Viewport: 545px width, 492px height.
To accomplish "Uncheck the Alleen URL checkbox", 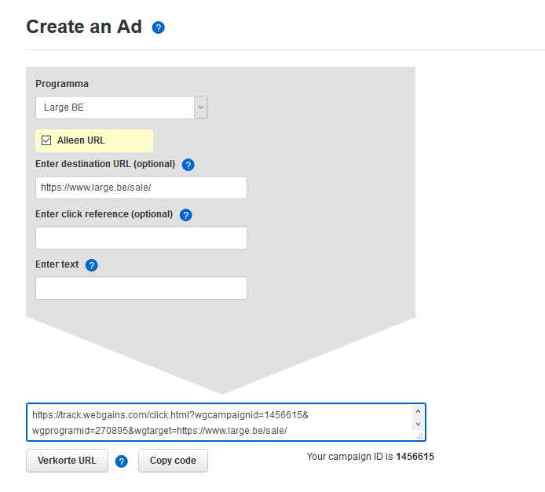I will click(46, 140).
